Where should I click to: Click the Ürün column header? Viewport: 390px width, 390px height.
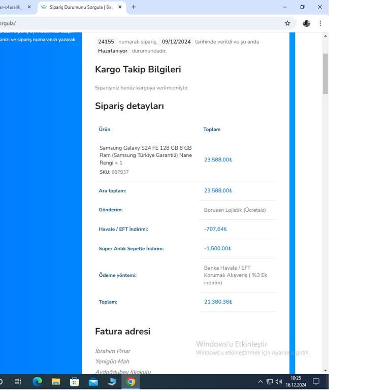click(x=105, y=129)
